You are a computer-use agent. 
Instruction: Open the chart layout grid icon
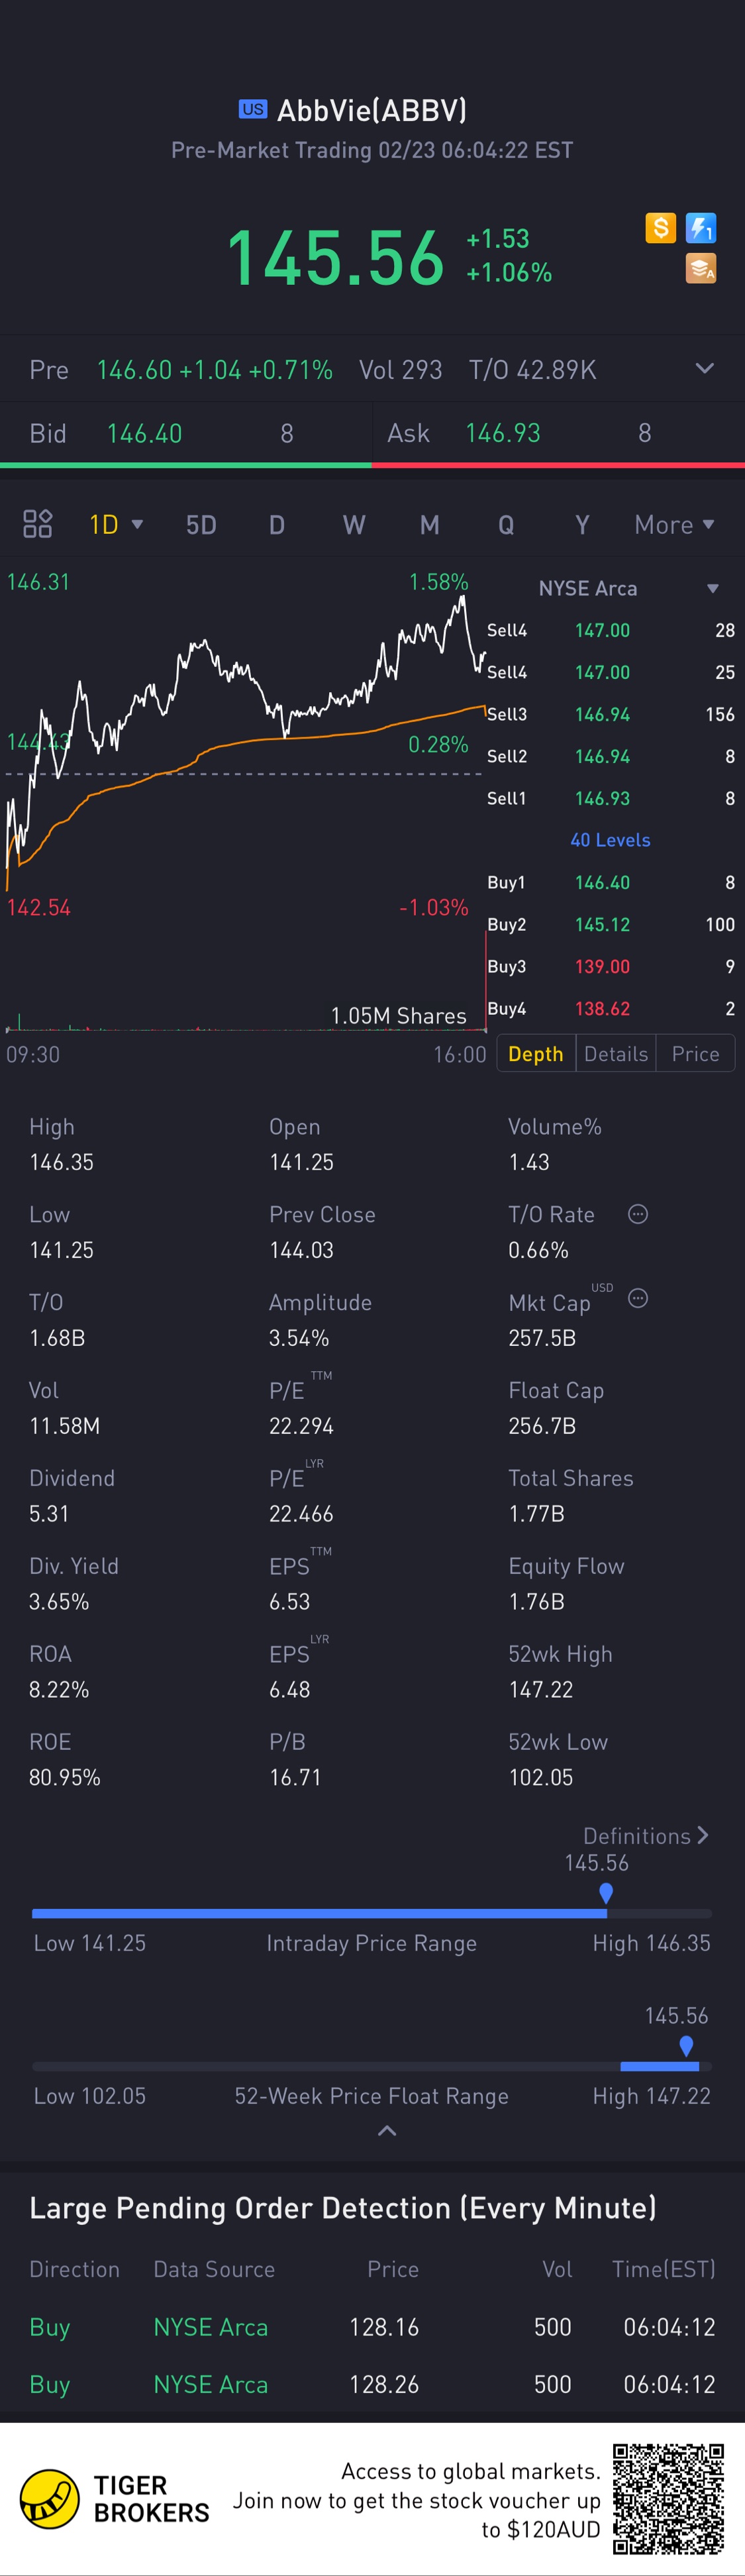pos(37,524)
